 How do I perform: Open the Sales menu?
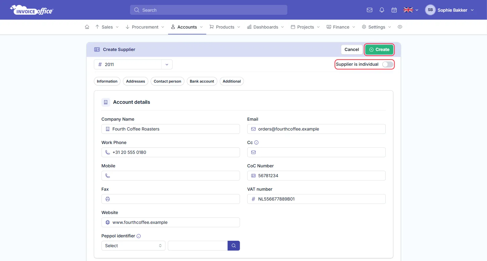point(107,27)
